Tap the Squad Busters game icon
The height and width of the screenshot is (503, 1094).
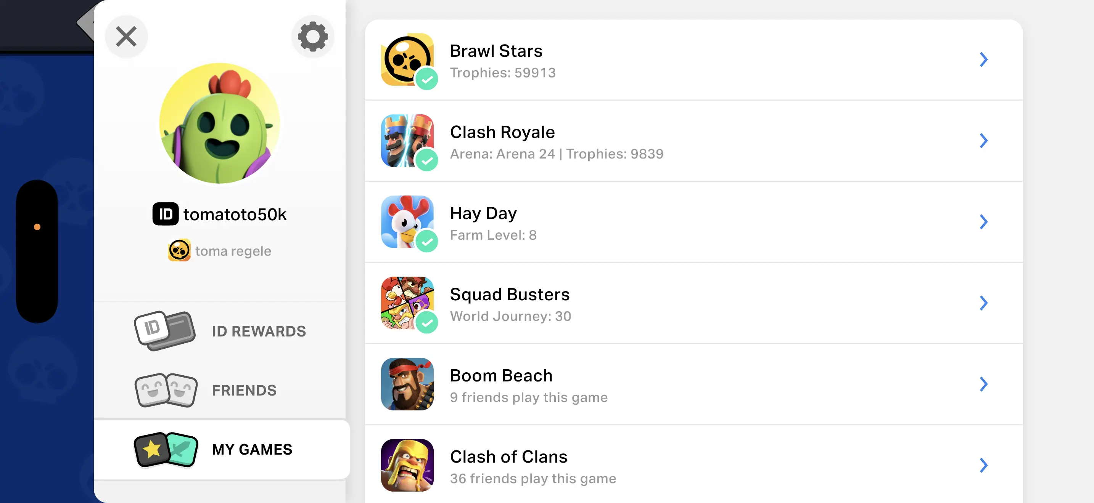(x=407, y=303)
